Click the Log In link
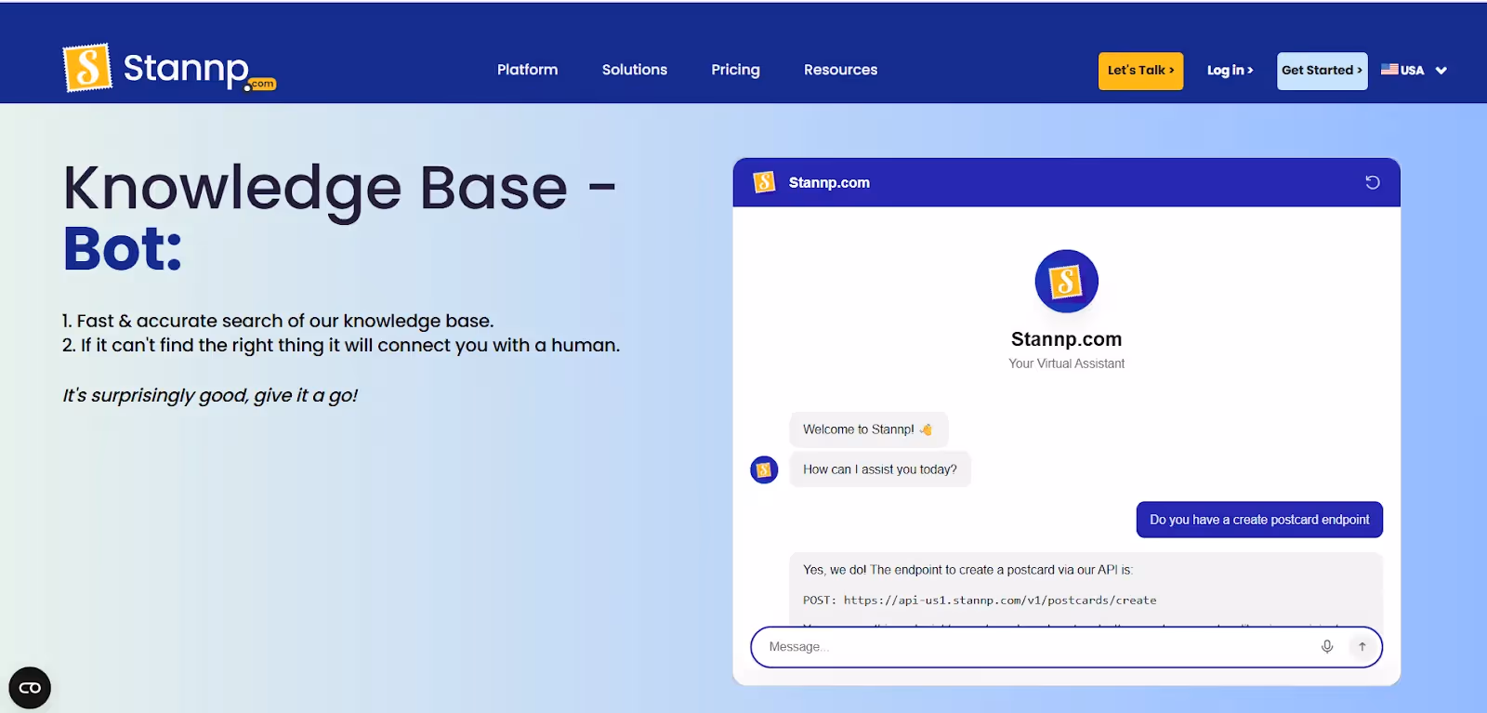Image resolution: width=1487 pixels, height=713 pixels. click(x=1230, y=71)
